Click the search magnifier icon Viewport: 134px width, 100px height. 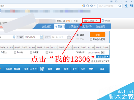click(120, 6)
